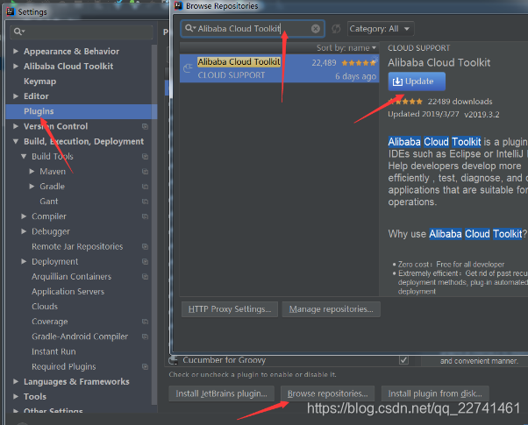Click the project-level icon beside Build Tools

pos(145,157)
